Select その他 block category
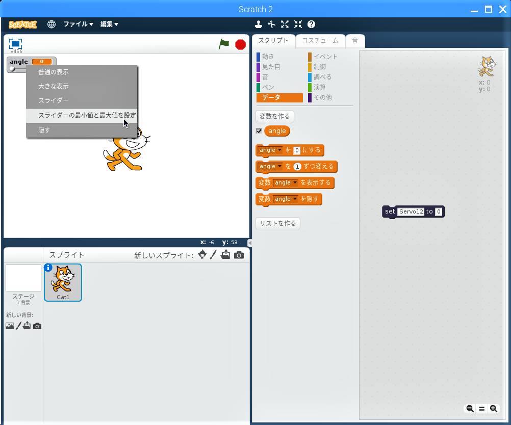 [330, 97]
